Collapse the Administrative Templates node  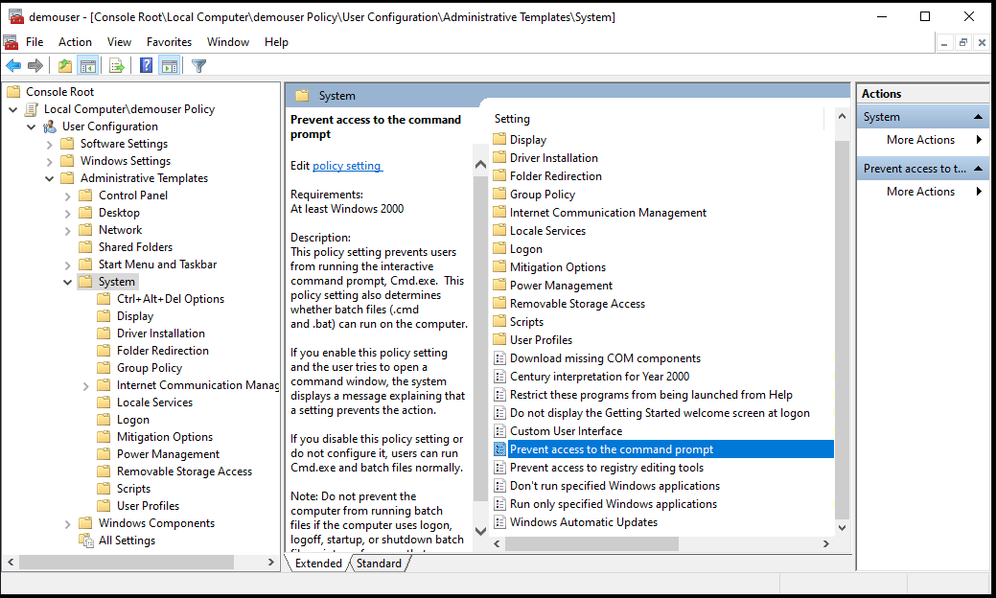click(49, 178)
